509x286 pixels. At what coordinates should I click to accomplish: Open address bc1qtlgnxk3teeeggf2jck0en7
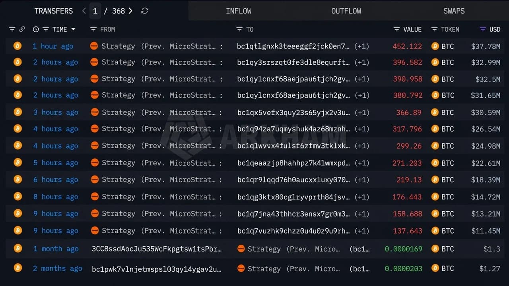click(293, 46)
